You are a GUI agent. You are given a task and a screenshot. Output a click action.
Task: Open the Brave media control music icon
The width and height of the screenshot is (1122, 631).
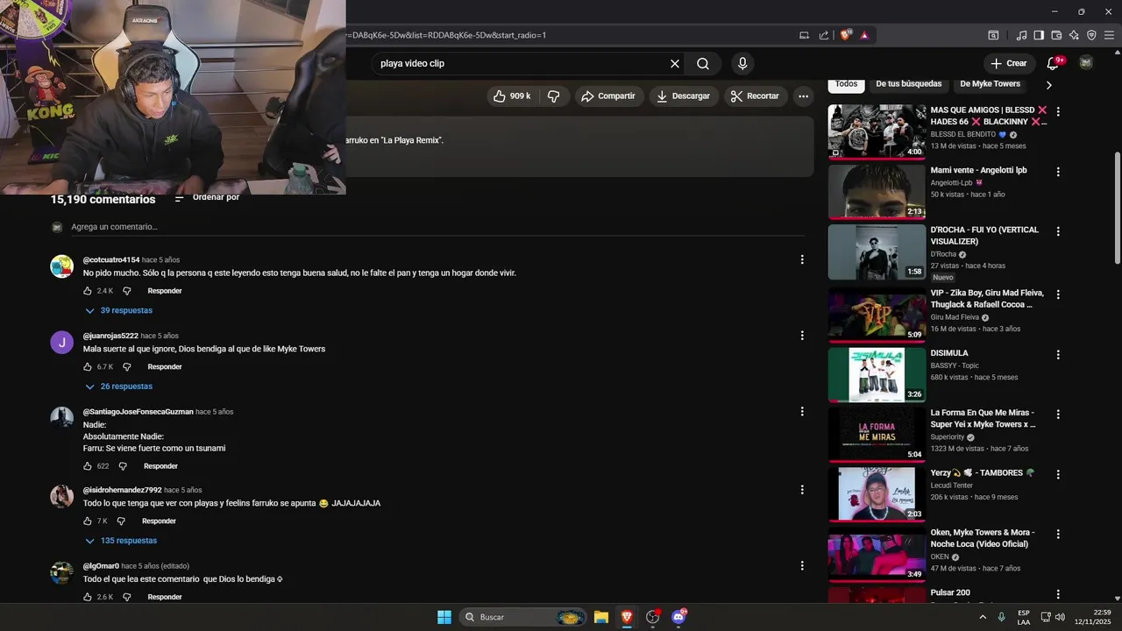click(1021, 35)
